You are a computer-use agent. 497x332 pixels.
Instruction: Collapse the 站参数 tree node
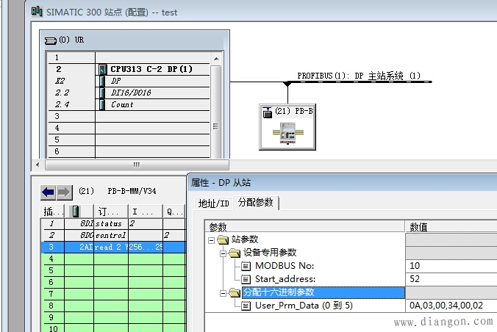[212, 240]
